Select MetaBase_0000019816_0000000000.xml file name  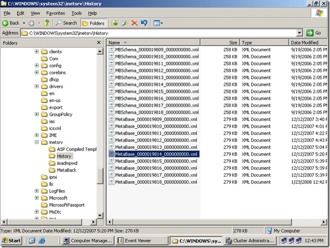(156, 168)
